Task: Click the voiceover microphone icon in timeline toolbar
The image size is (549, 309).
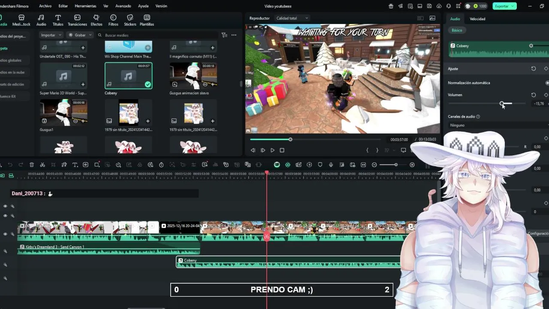Action: click(331, 165)
